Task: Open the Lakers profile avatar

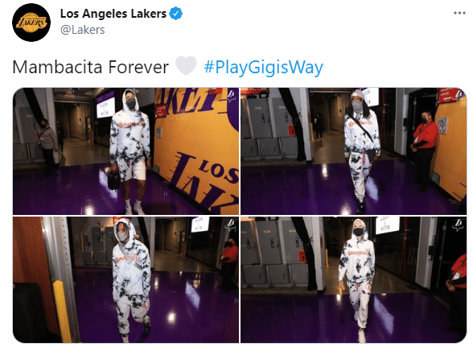Action: (x=31, y=23)
